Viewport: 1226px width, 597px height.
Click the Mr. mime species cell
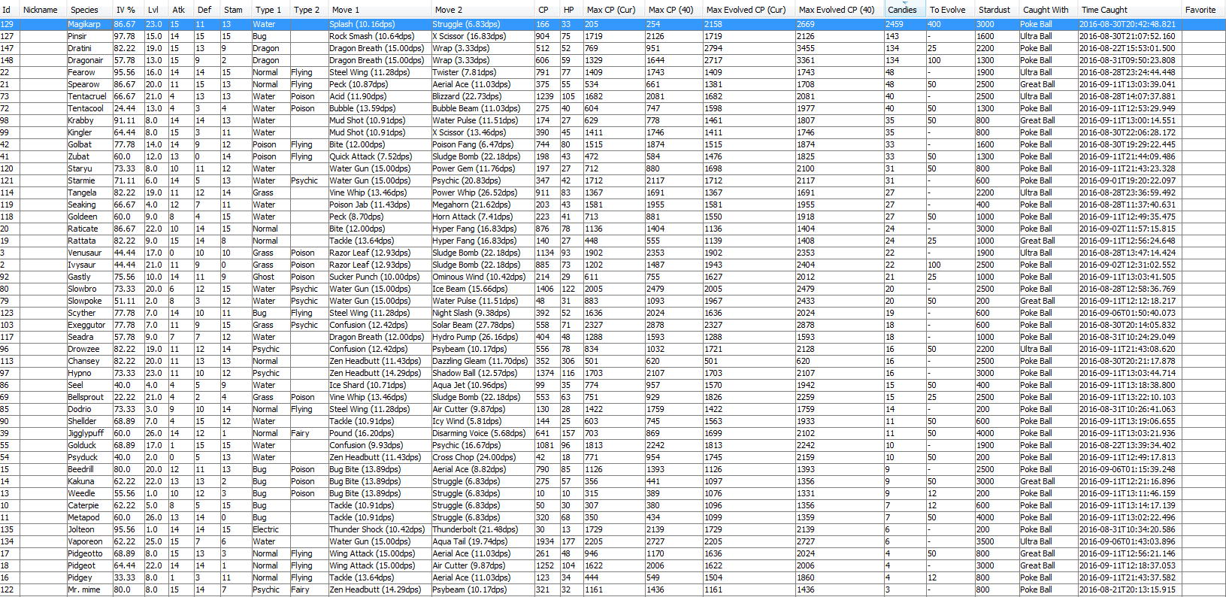click(x=89, y=589)
